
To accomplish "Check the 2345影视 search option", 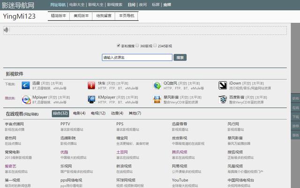I will click(155, 45).
